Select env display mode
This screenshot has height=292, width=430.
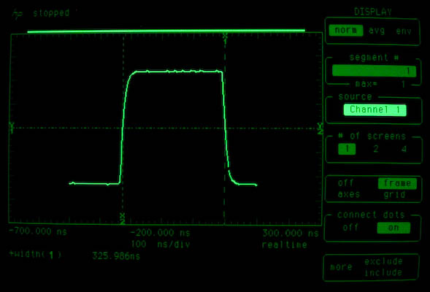click(x=404, y=31)
